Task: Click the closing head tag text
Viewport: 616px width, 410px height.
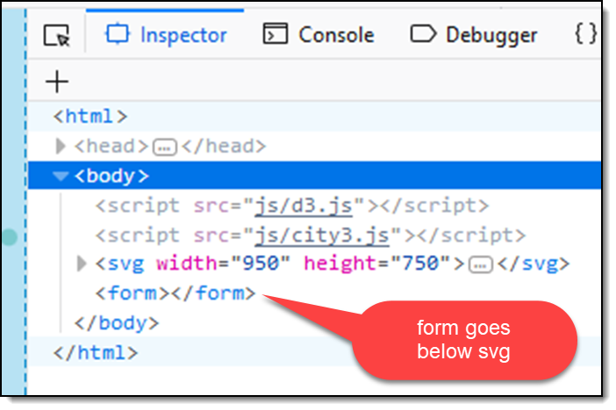Action: (224, 146)
